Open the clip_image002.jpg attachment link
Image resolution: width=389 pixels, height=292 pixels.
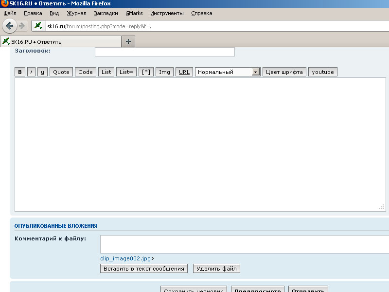tap(126, 258)
